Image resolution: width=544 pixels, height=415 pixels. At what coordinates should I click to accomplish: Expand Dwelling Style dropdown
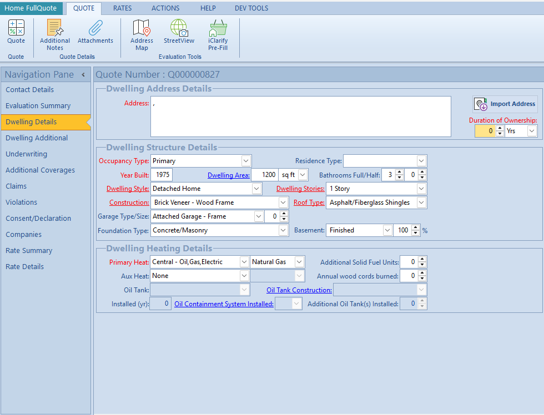(256, 189)
